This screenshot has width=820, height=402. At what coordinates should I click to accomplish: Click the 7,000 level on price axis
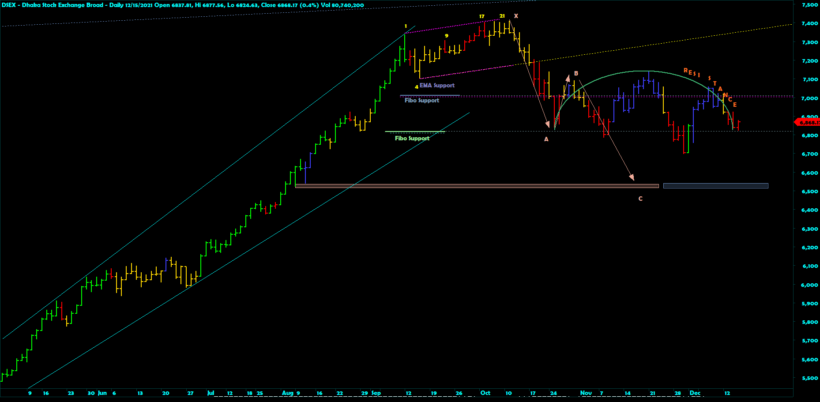pos(809,98)
